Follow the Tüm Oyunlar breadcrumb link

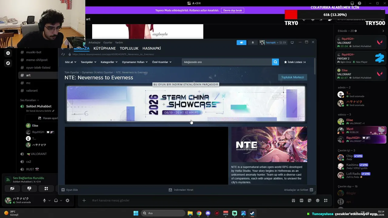[72, 73]
